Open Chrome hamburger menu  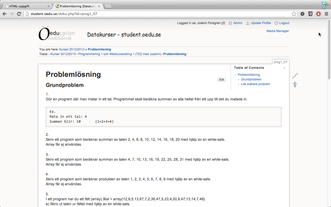[326, 14]
